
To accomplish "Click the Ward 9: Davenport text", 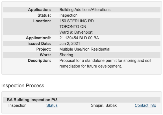I will 76,32.
